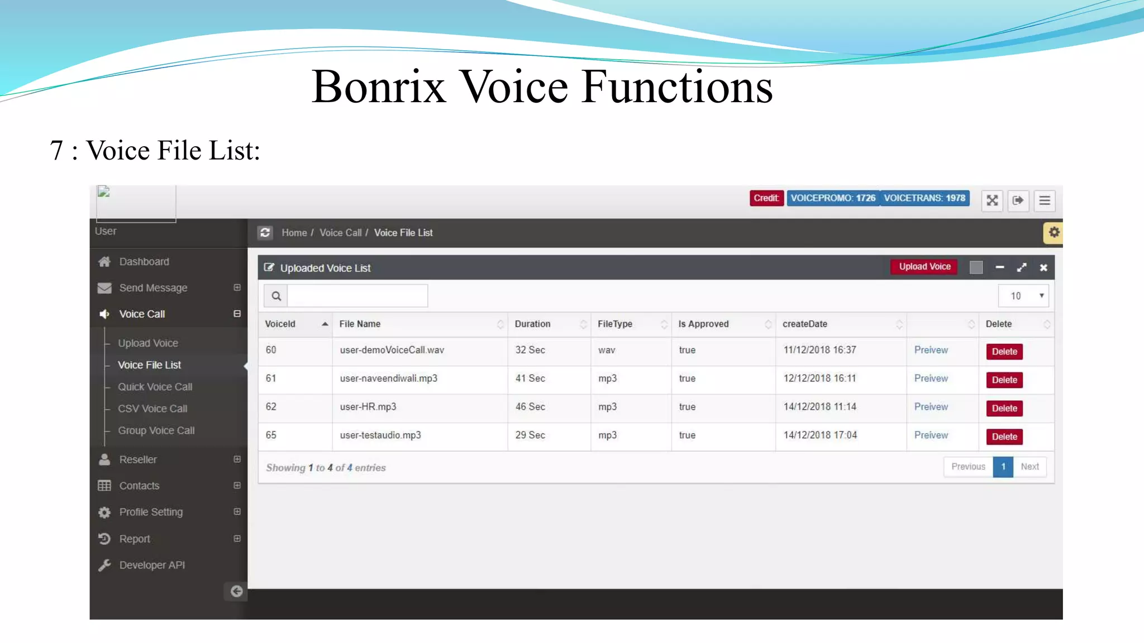
Task: Click the Report history icon
Action: pos(104,539)
